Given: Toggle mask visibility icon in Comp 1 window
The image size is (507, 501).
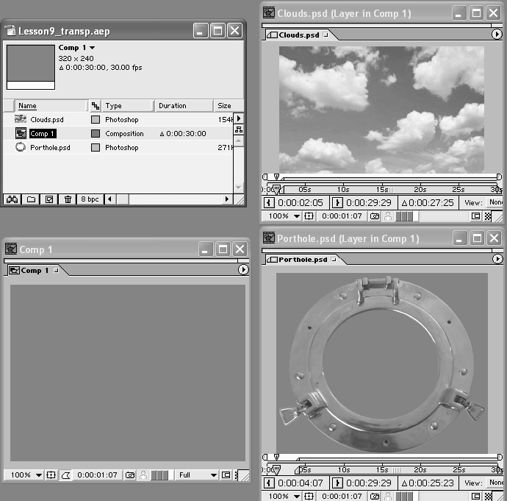Looking at the screenshot, I should tap(65, 475).
